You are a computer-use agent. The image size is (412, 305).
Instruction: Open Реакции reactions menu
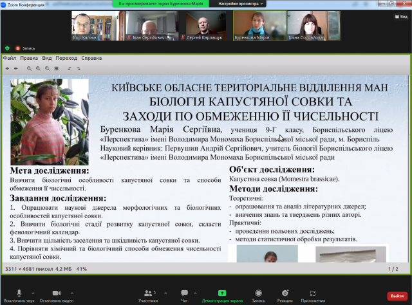click(x=285, y=295)
